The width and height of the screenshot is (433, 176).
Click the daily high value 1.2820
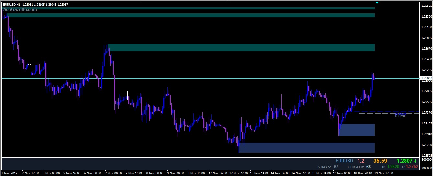[393, 167]
